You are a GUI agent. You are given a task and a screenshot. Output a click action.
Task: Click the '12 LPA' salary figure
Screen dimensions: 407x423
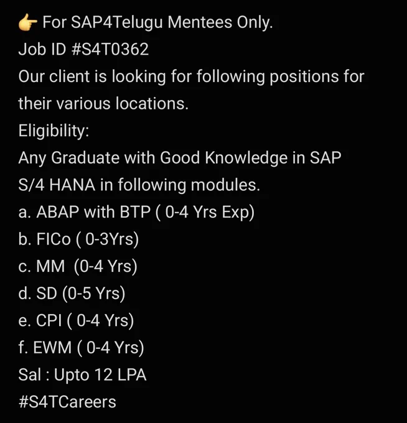coord(120,375)
